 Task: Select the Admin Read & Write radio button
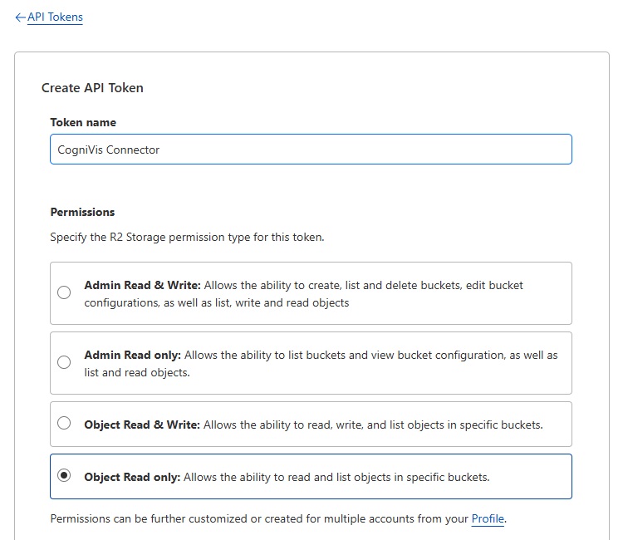pos(64,292)
